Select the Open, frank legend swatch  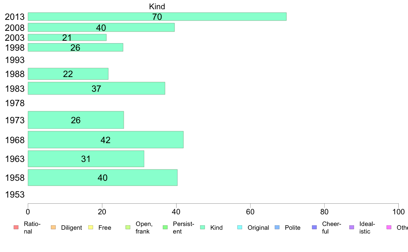coord(128,227)
